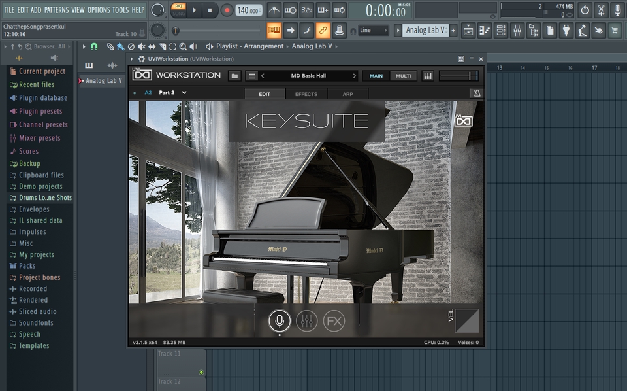Open UVIWorkstation plugin options arrow menu
The height and width of the screenshot is (391, 627).
click(x=132, y=59)
